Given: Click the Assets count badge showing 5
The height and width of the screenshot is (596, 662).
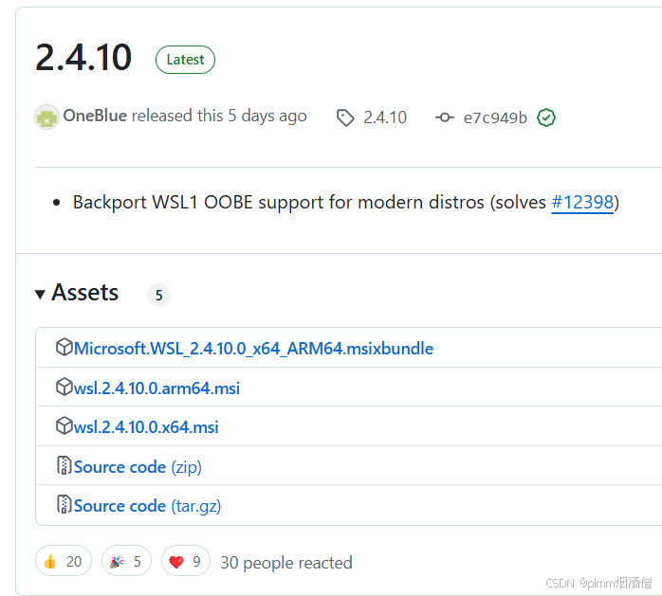Looking at the screenshot, I should point(158,295).
